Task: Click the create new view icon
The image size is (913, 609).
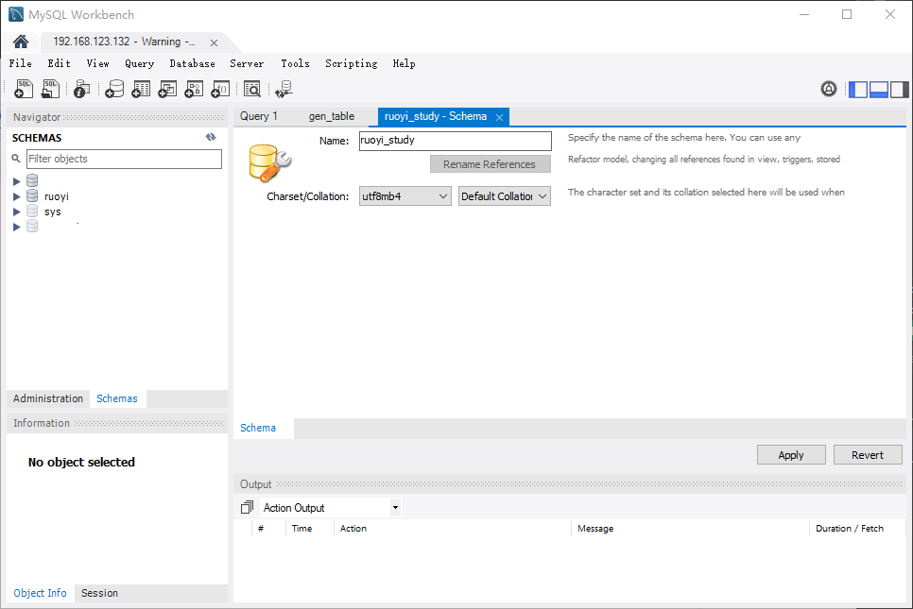Action: (x=167, y=89)
